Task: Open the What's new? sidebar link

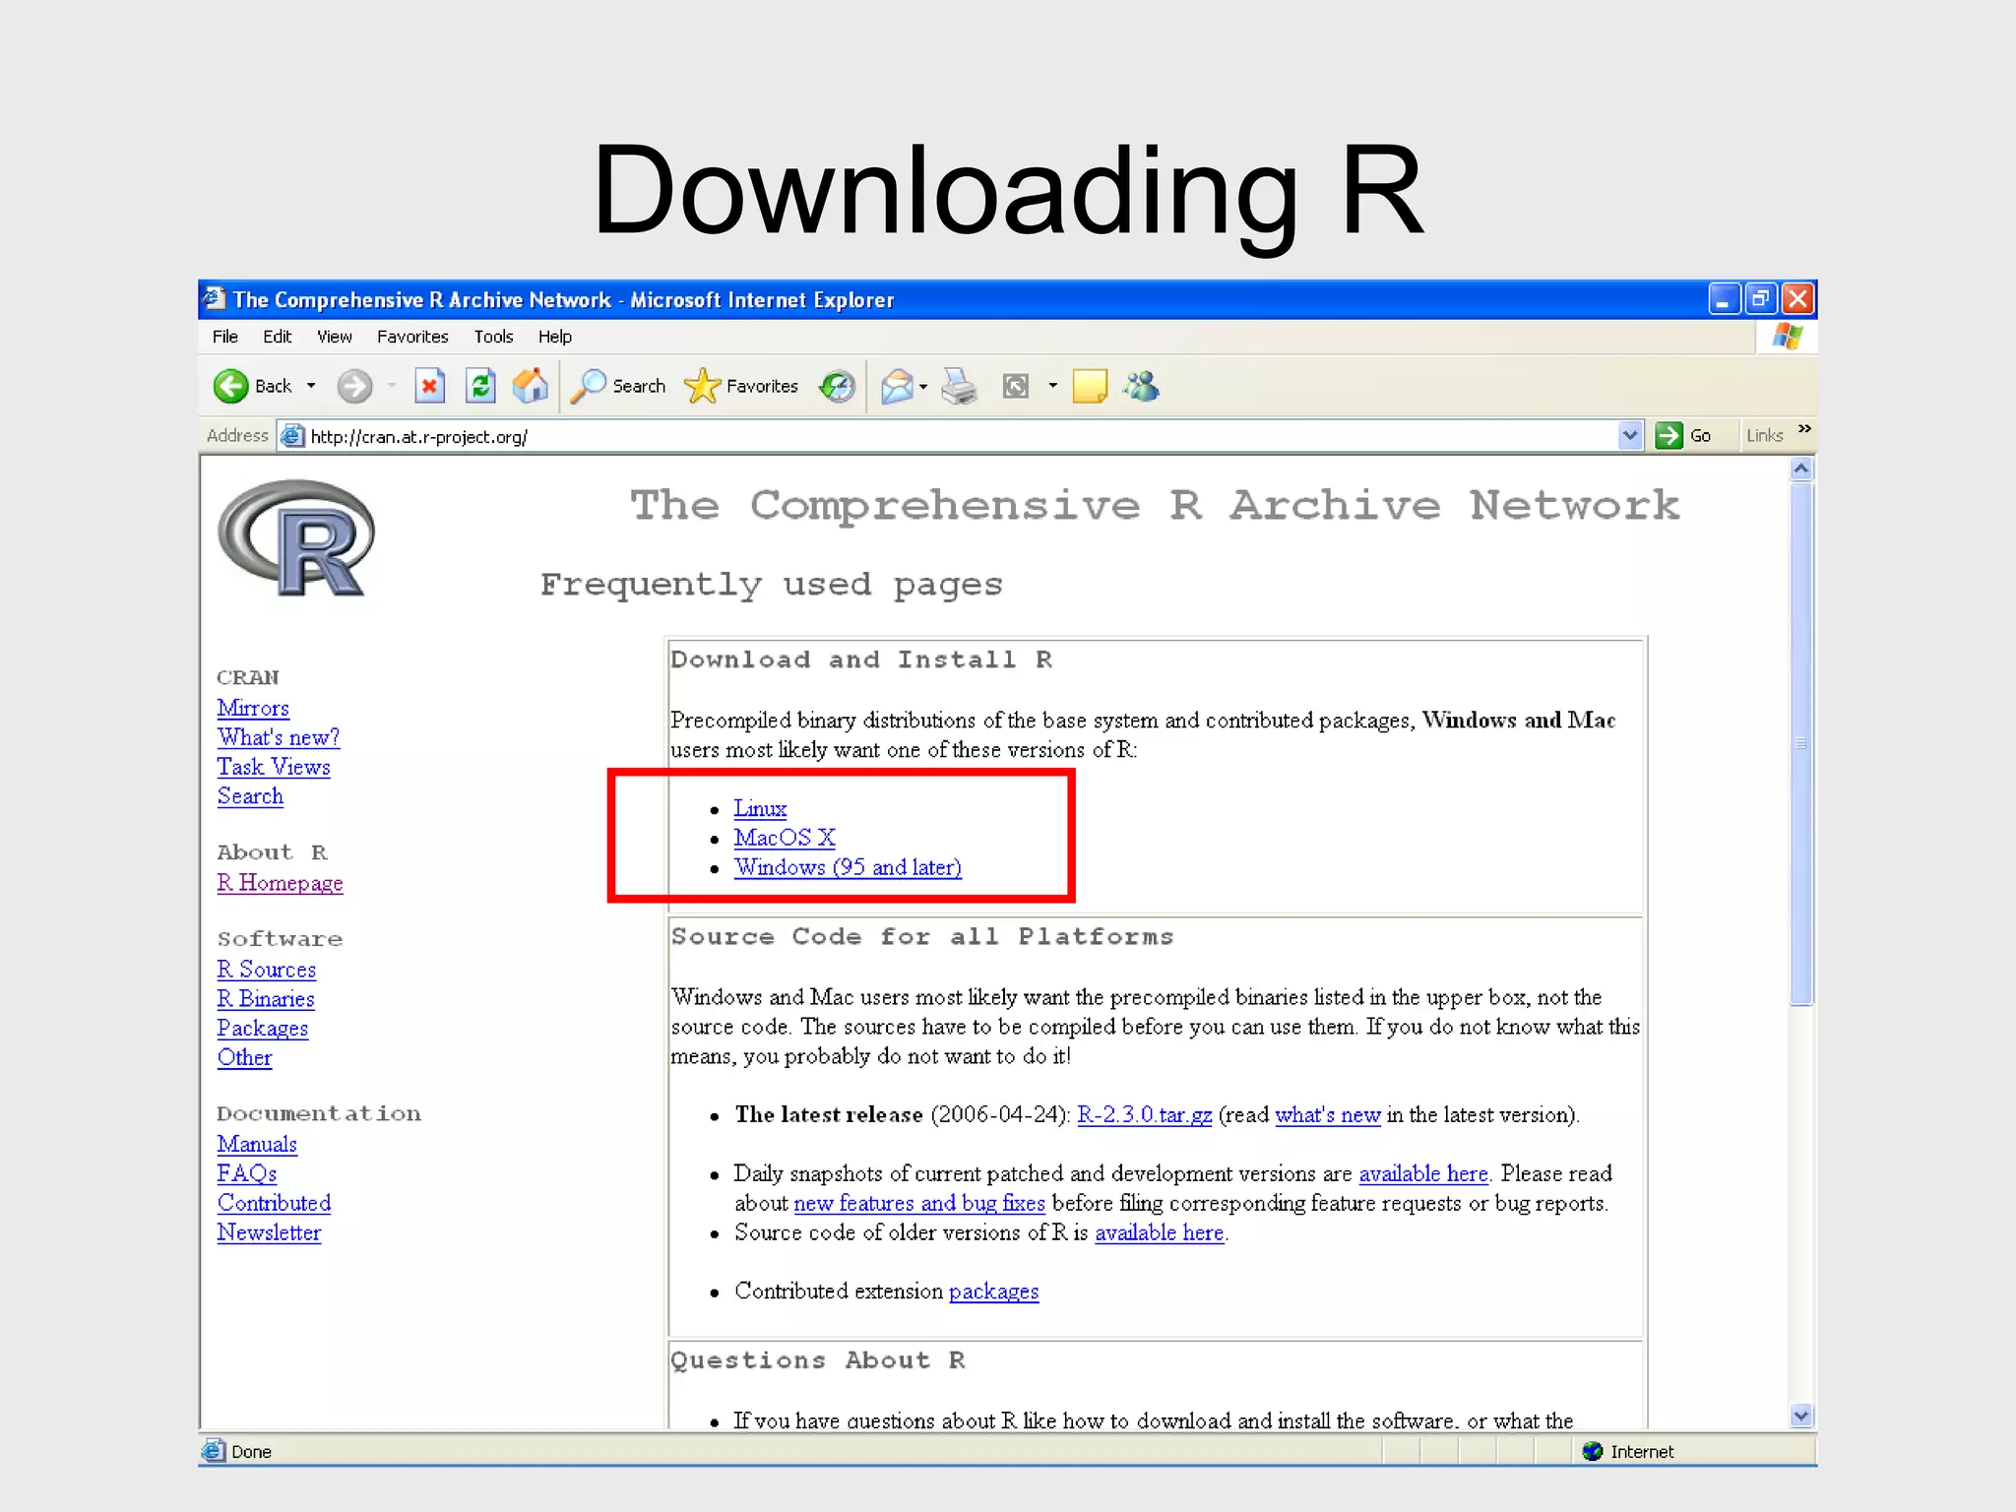Action: pos(279,737)
